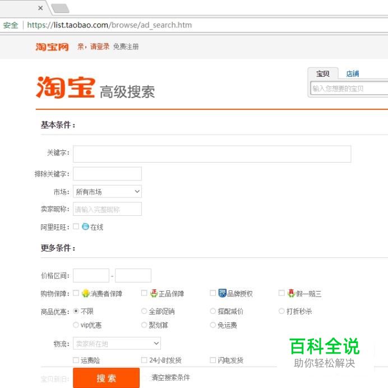Open the 物流 卖家所在地 dropdown

(x=117, y=344)
